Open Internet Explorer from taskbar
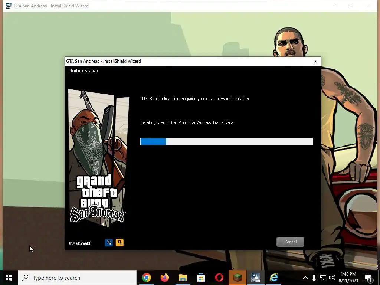Screen dimensions: 380x285 tap(274, 278)
